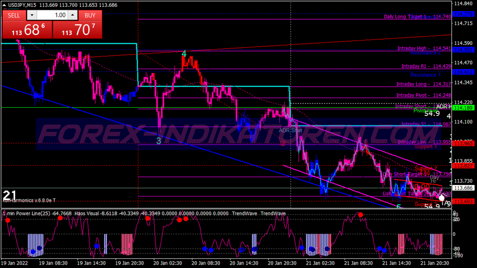Viewport: 477px width, 268px height.
Task: Click the BUY button in trading panel
Action: pyautogui.click(x=90, y=15)
